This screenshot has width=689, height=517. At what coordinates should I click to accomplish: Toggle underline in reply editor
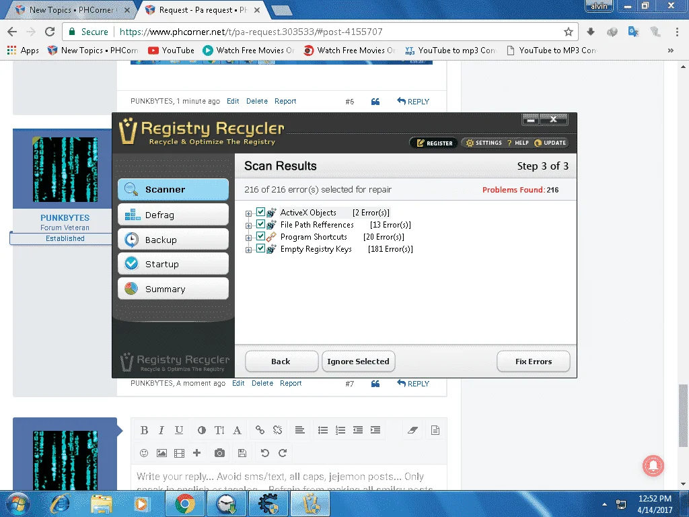179,430
